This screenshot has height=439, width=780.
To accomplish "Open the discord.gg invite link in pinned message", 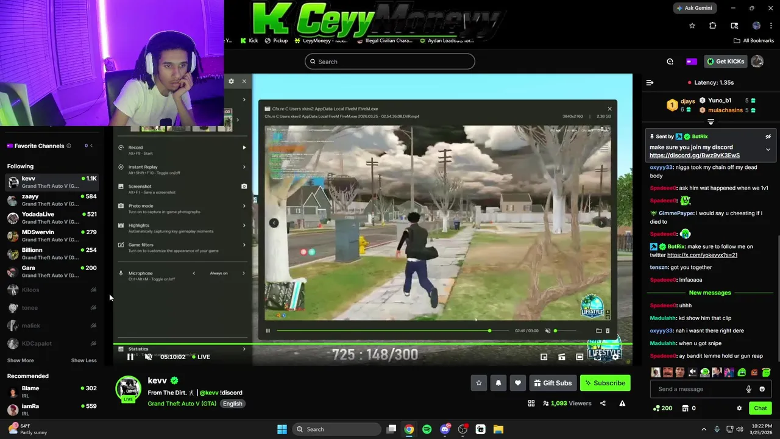I will point(695,155).
